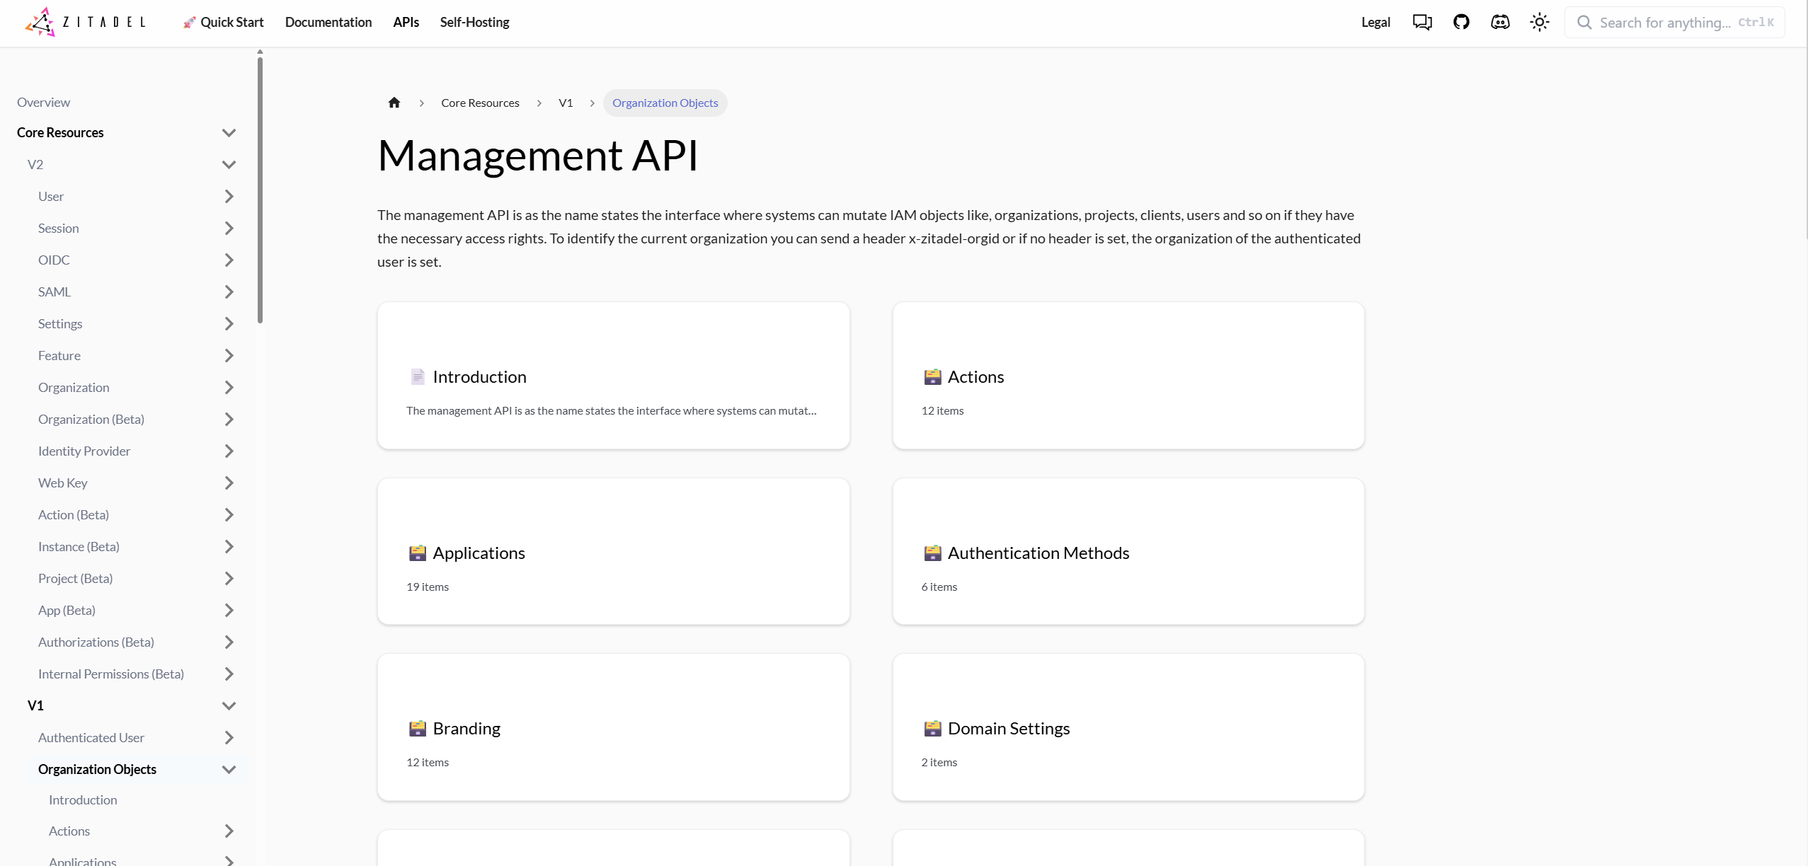Open the Domain Settings card

(1128, 727)
